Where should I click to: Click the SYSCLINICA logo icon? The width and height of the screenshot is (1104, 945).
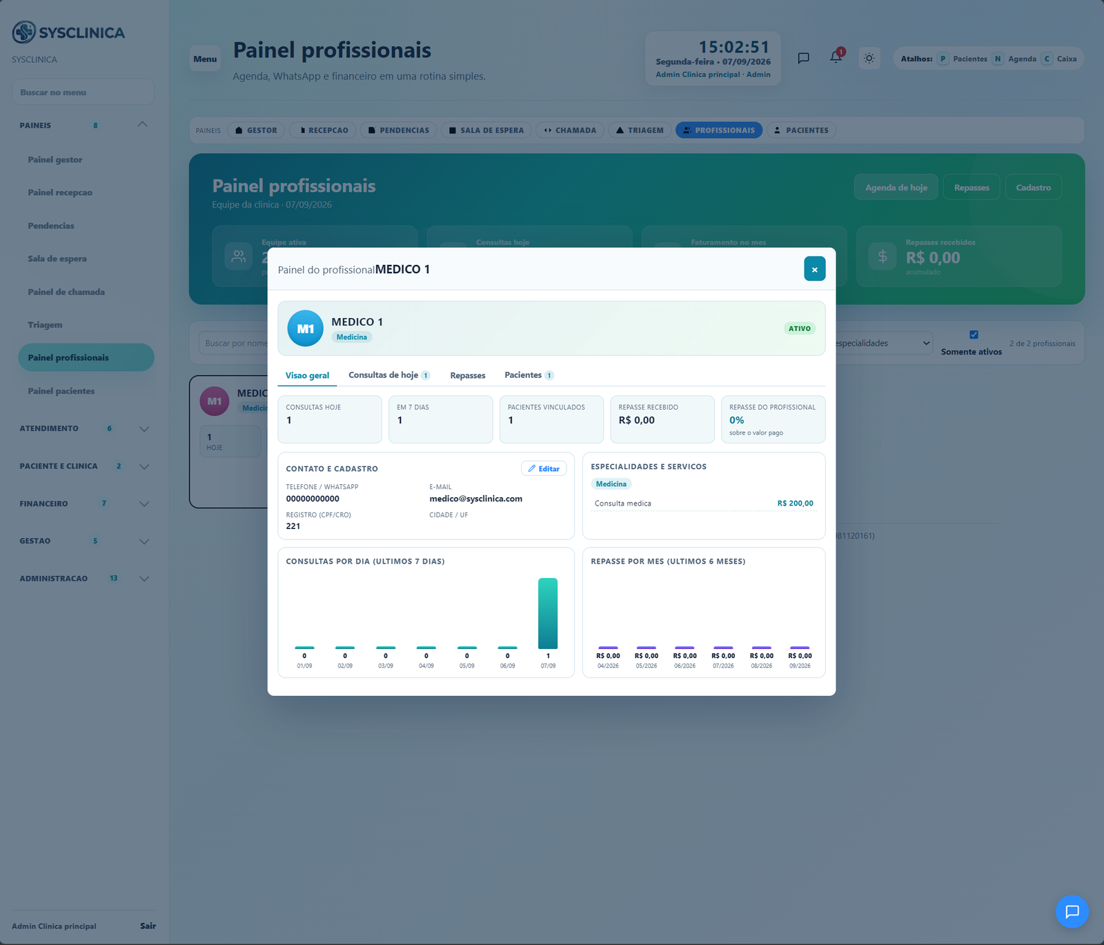24,32
